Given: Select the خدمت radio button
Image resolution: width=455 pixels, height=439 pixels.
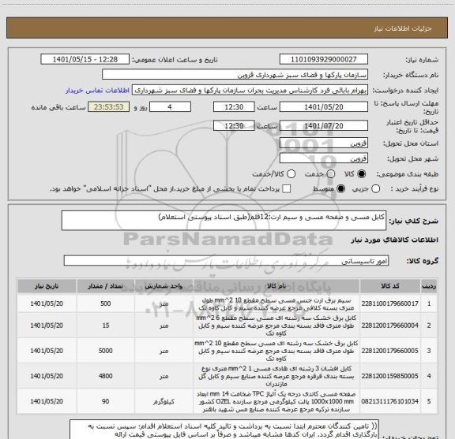Looking at the screenshot, I should tap(331, 174).
